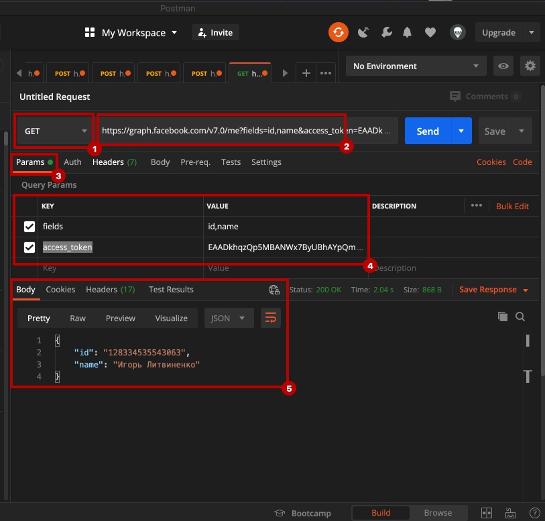Open the satellite capture requests icon
The height and width of the screenshot is (521, 545).
[363, 32]
